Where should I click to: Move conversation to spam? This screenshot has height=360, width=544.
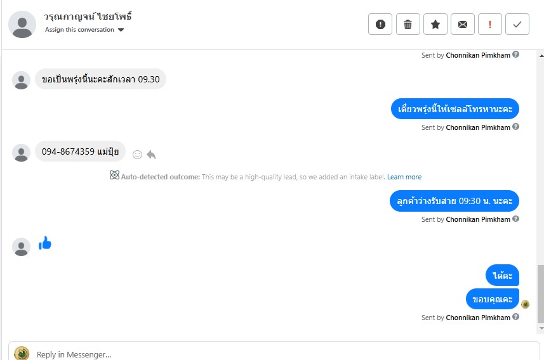pyautogui.click(x=380, y=24)
